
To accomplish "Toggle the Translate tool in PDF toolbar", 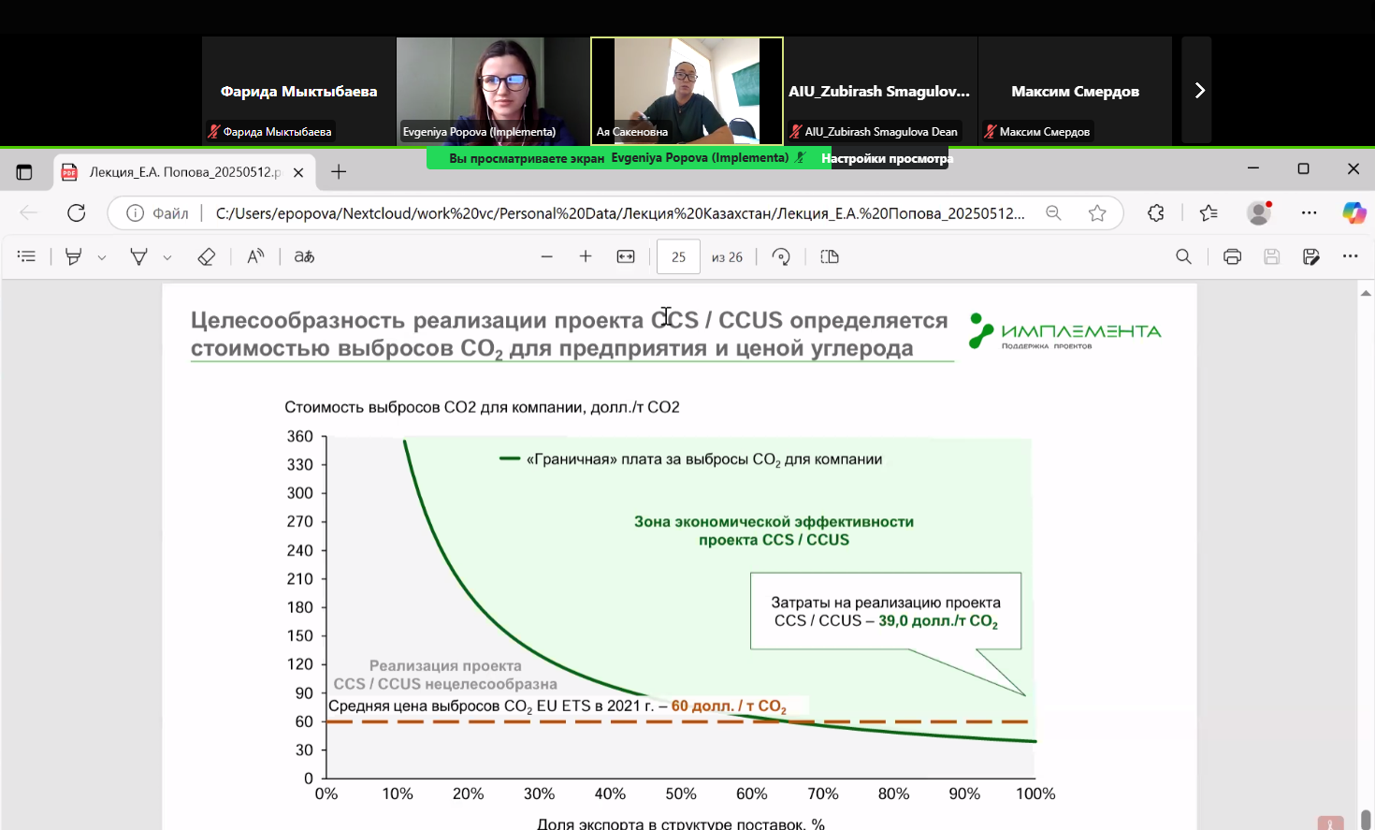I will pyautogui.click(x=304, y=256).
